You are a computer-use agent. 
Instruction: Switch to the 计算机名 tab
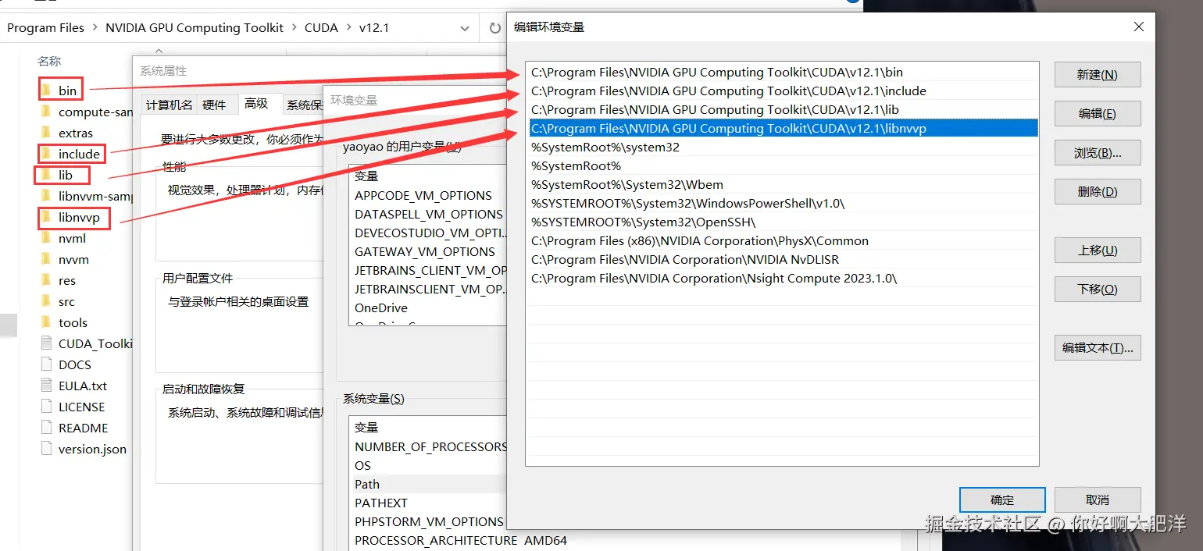tap(169, 104)
